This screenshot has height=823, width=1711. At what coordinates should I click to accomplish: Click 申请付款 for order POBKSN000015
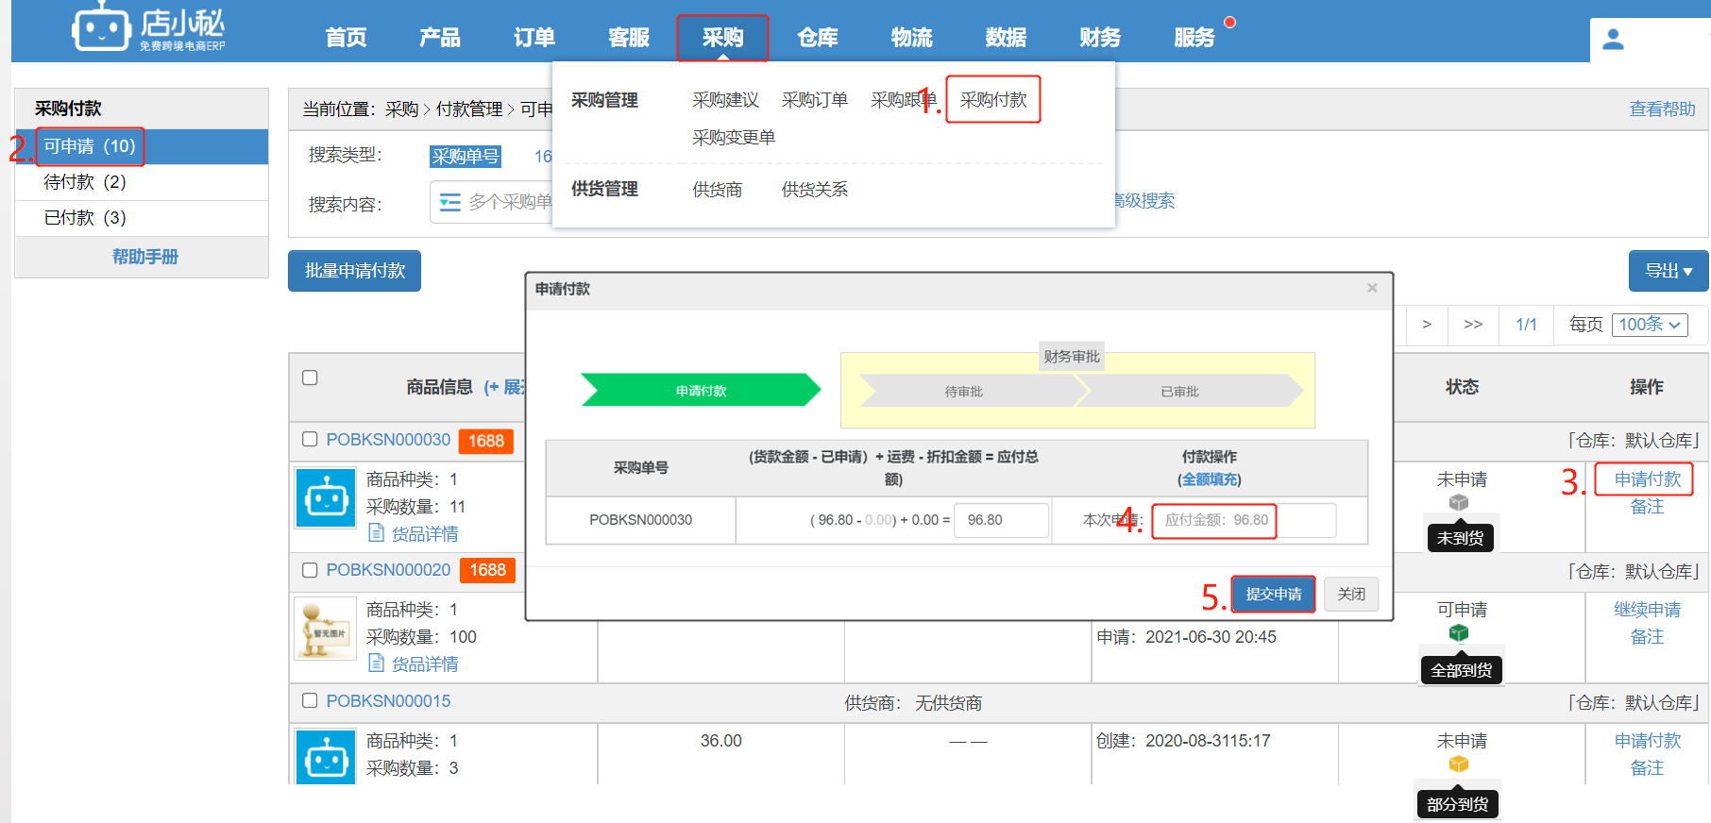coord(1647,741)
